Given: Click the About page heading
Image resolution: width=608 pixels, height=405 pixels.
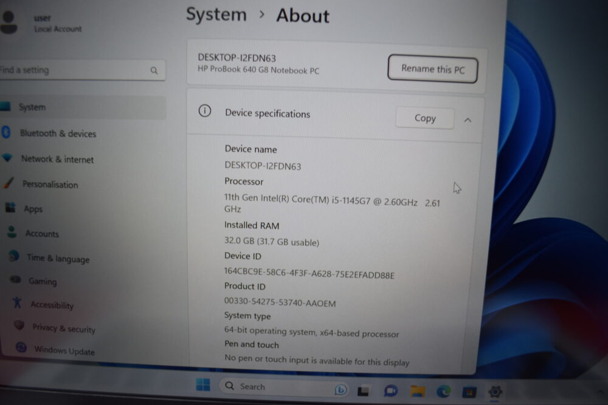Looking at the screenshot, I should pos(302,16).
